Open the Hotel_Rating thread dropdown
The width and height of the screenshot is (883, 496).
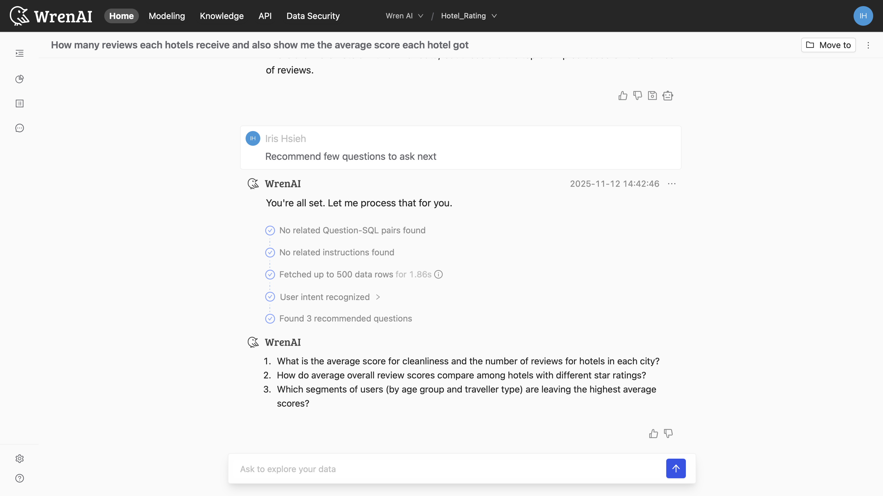tap(468, 16)
